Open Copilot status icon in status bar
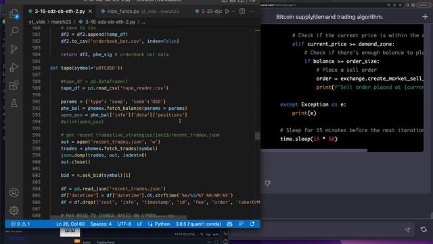 point(229,224)
